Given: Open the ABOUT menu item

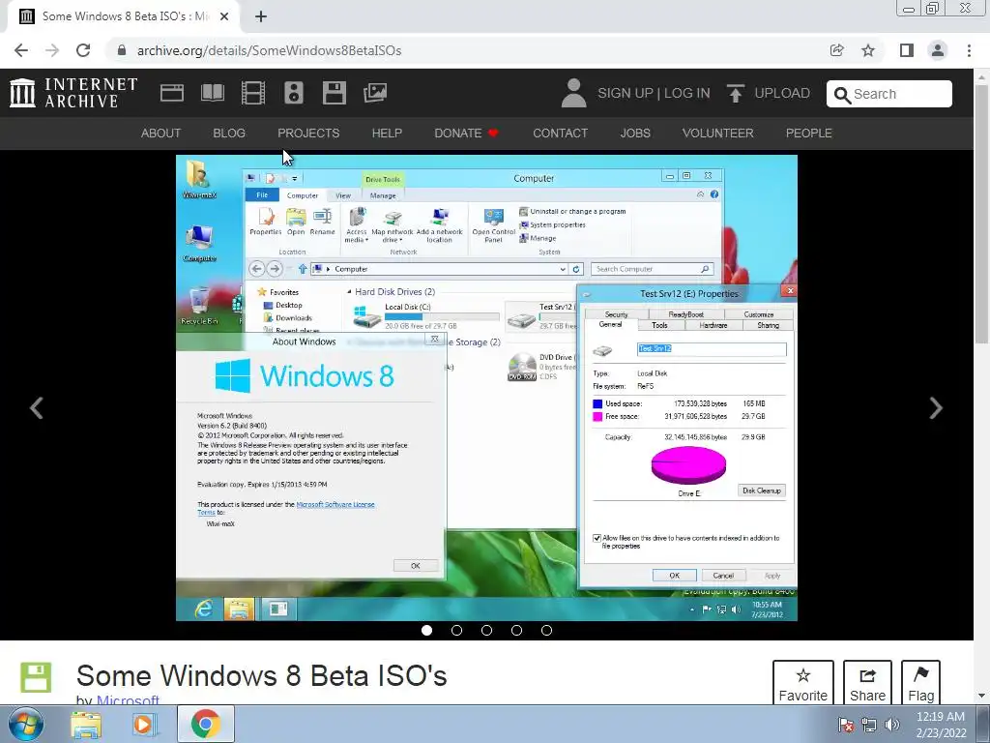Looking at the screenshot, I should 161,134.
